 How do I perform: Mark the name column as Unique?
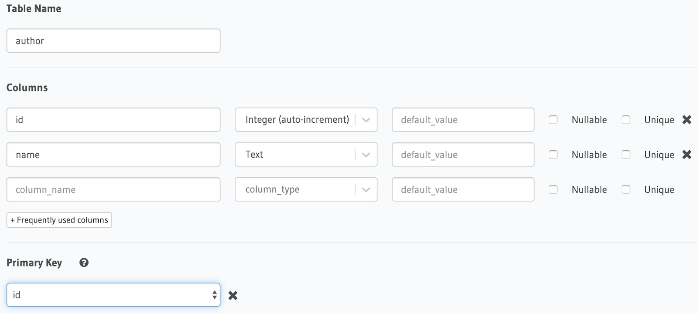coord(626,155)
